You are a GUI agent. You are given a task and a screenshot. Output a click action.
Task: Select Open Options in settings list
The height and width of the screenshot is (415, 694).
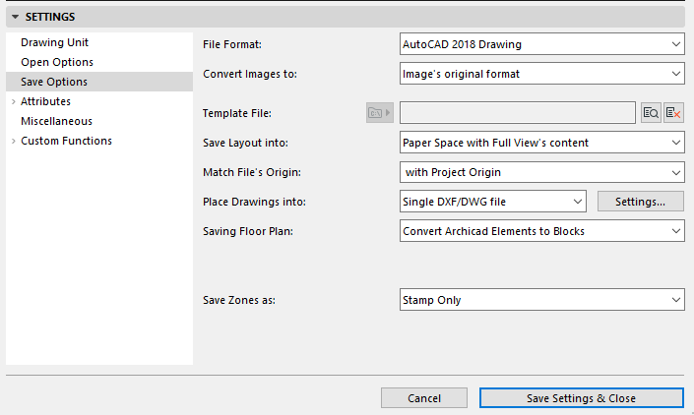tap(57, 62)
